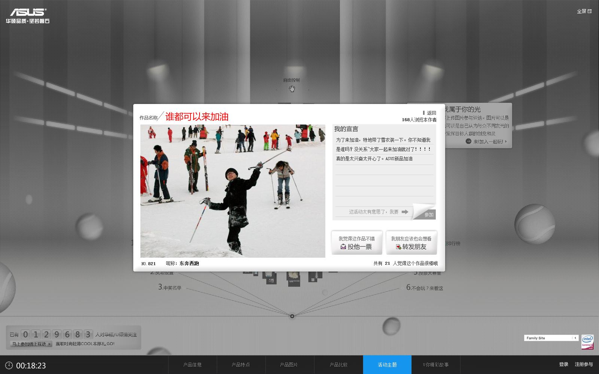599x374 pixels.
Task: Switch to 产品特点 tab
Action: point(241,365)
